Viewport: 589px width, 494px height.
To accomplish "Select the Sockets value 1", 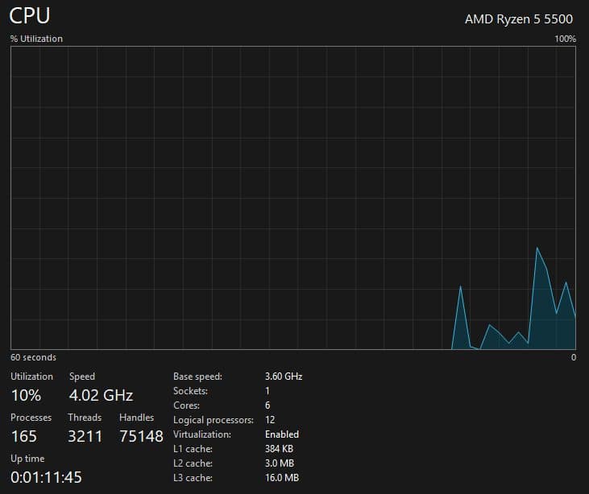I will click(268, 391).
